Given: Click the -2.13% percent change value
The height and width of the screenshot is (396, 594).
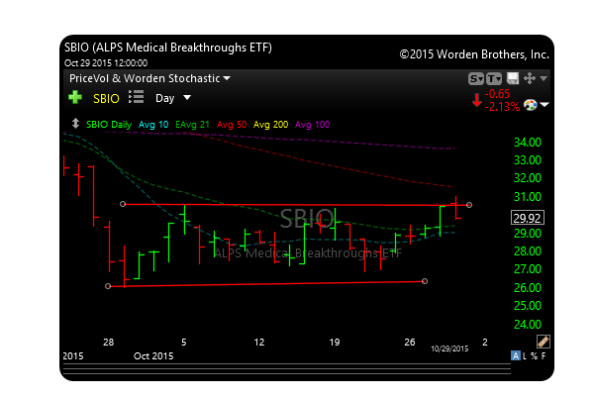Looking at the screenshot, I should pyautogui.click(x=502, y=107).
